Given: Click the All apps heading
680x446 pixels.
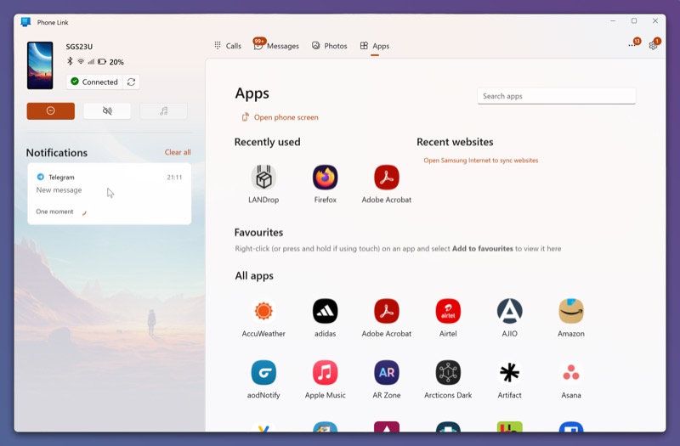Looking at the screenshot, I should pos(254,276).
